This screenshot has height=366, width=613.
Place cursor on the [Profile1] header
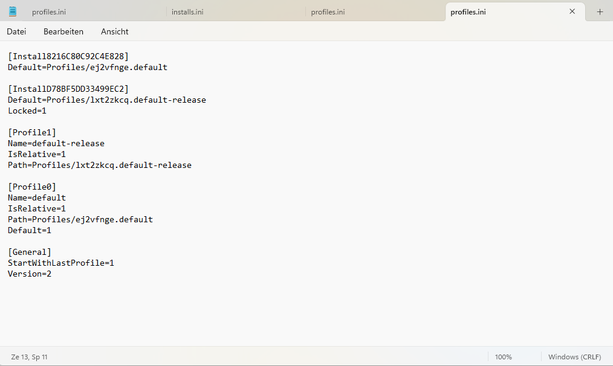[x=32, y=132]
